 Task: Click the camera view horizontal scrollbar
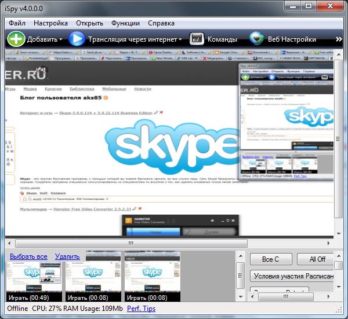point(130,243)
